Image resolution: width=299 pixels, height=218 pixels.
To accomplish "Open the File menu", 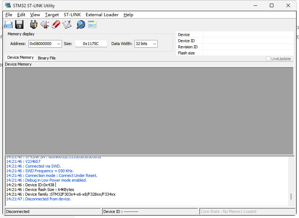I will 9,15.
